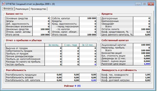Select Прибыль до налогообложения row
The image size is (157, 91).
51,59
